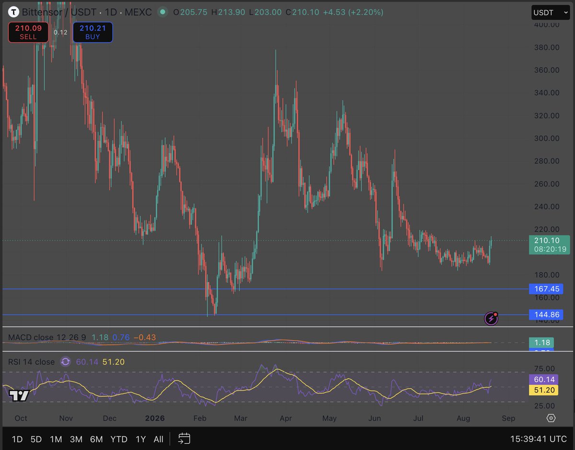This screenshot has width=575, height=450.
Task: Click the 75.00 RSI scale label
Action: coord(545,369)
